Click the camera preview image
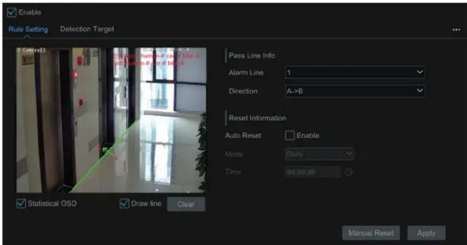467x245 pixels. [x=111, y=120]
